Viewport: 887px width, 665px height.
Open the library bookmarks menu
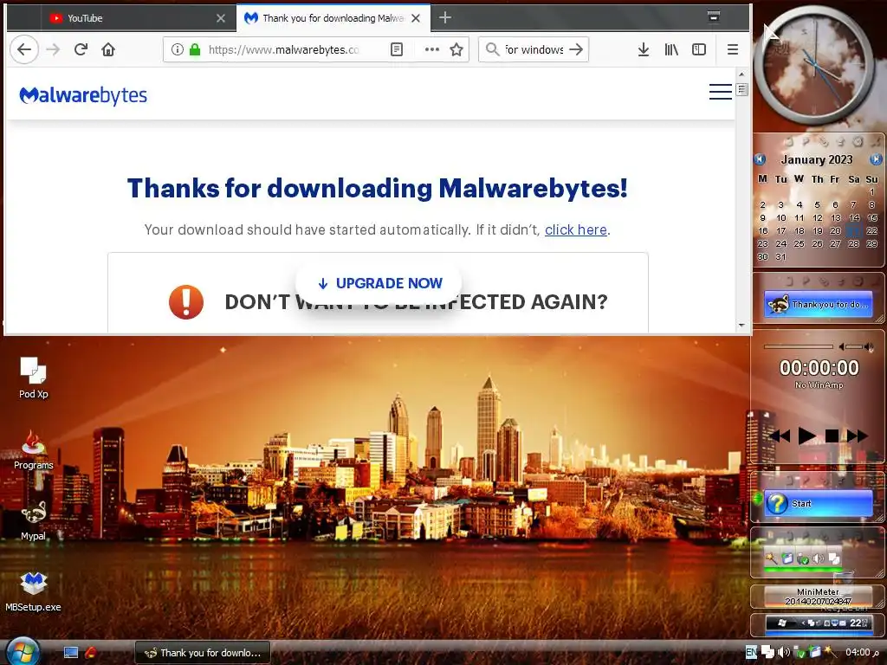tap(671, 49)
